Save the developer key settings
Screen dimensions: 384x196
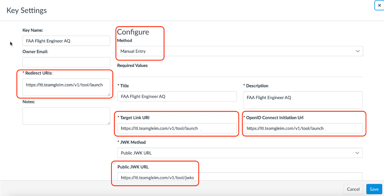pos(374,189)
